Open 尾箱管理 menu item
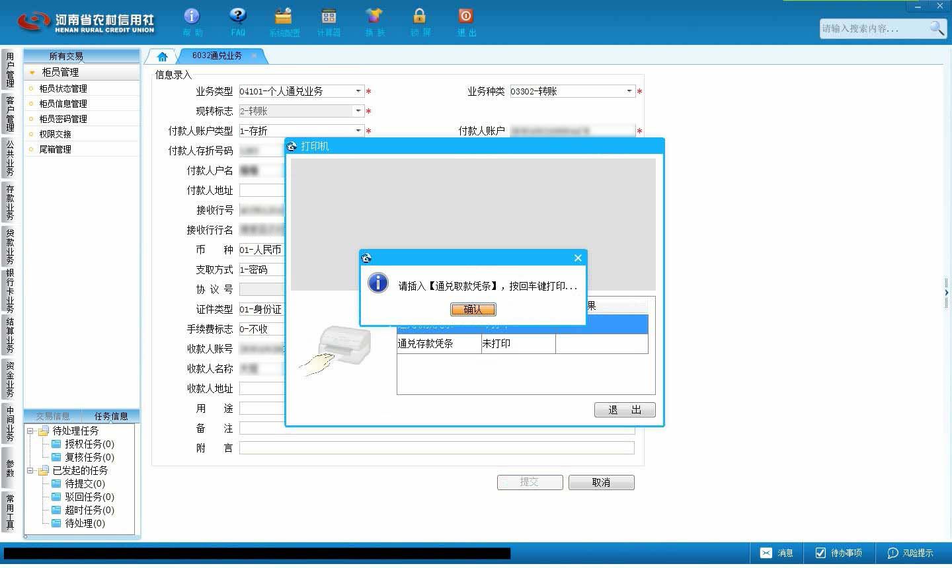The image size is (952, 568). pyautogui.click(x=55, y=149)
